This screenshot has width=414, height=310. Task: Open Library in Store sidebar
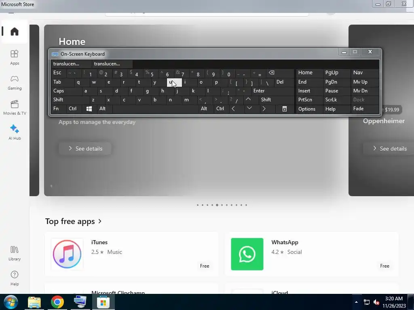(x=15, y=253)
